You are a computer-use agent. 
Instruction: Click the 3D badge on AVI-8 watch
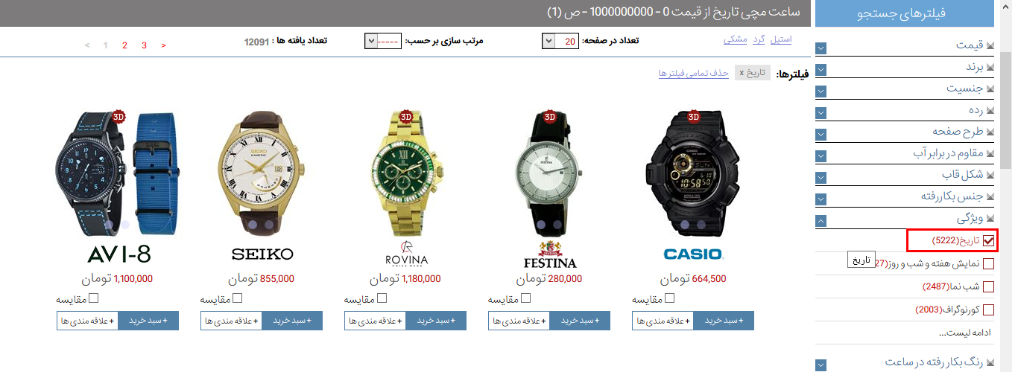(118, 116)
